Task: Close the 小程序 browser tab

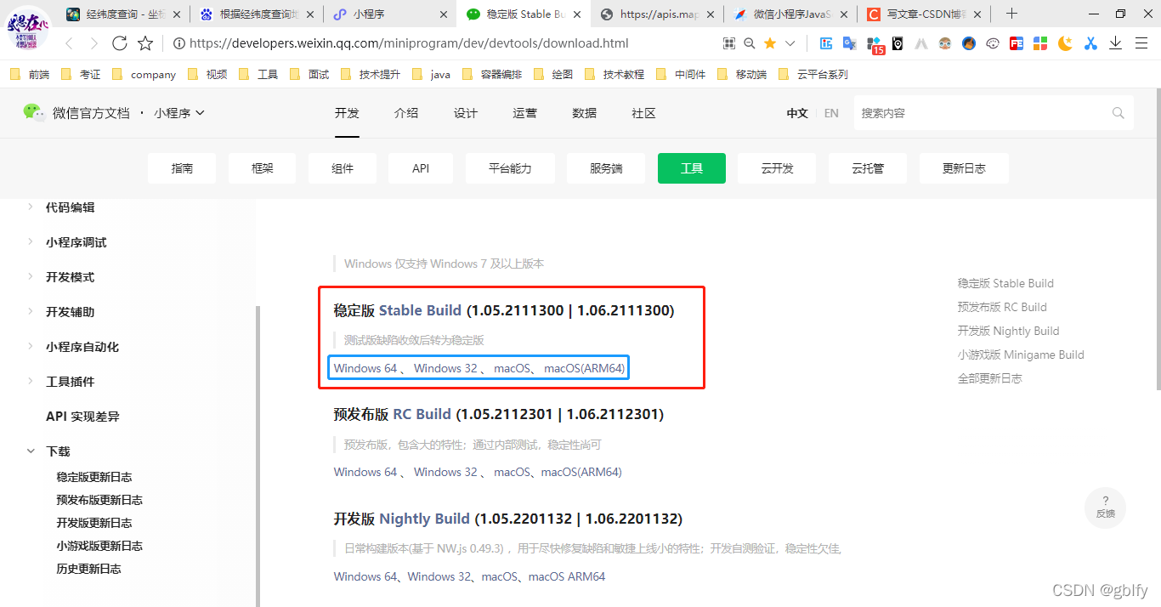Action: point(442,14)
